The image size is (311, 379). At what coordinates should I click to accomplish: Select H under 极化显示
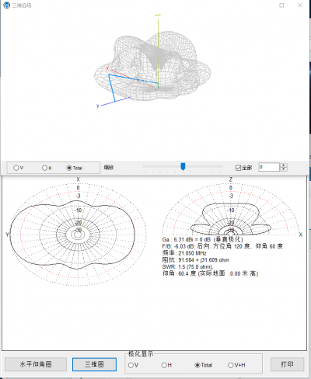pyautogui.click(x=166, y=365)
